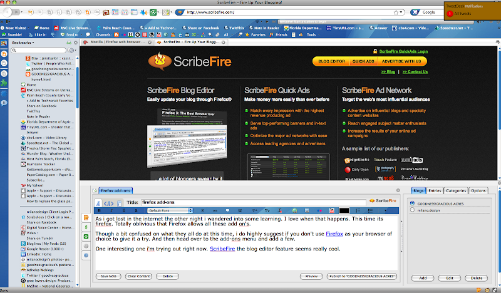Select the milano.design blog radio button
Viewport: 501px width, 293px height.
coord(412,210)
